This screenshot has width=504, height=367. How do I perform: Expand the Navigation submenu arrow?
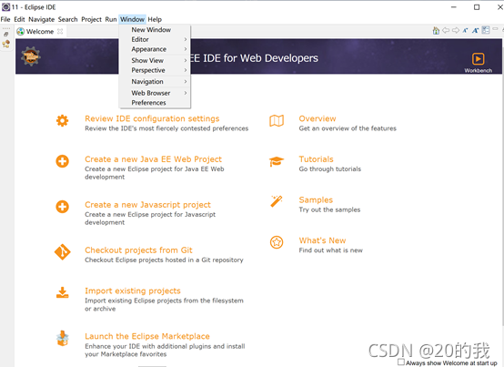186,81
